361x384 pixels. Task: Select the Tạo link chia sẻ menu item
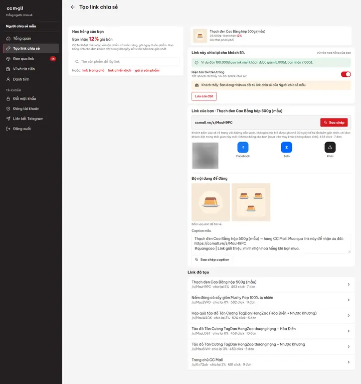click(31, 49)
